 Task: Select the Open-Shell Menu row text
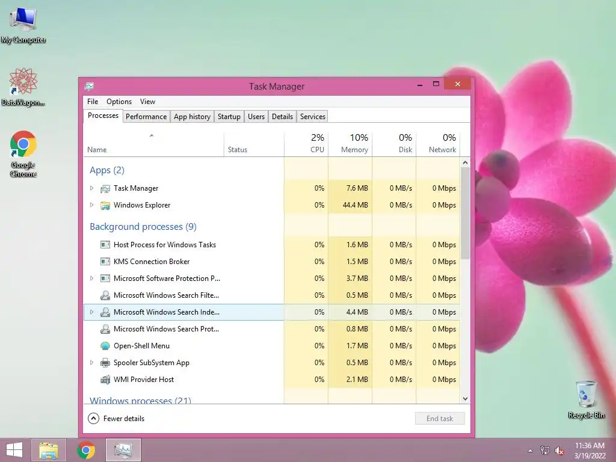141,346
